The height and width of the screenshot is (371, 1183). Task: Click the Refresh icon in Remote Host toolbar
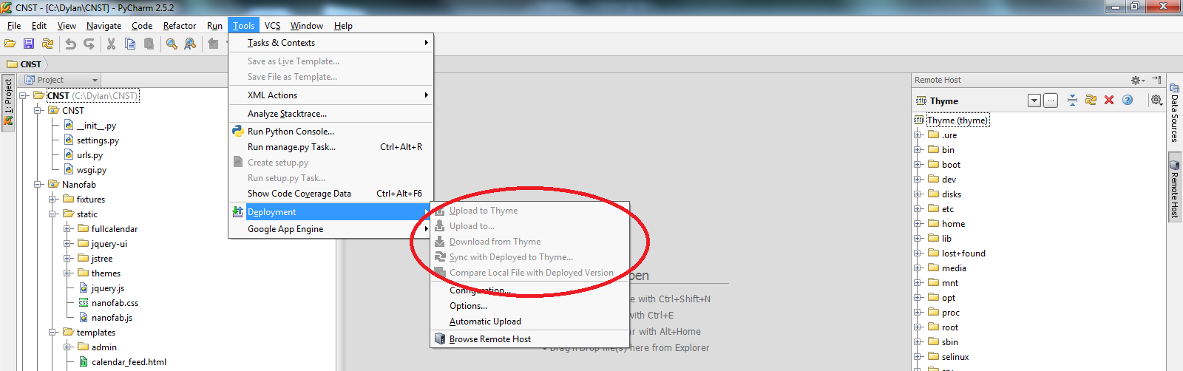1091,101
